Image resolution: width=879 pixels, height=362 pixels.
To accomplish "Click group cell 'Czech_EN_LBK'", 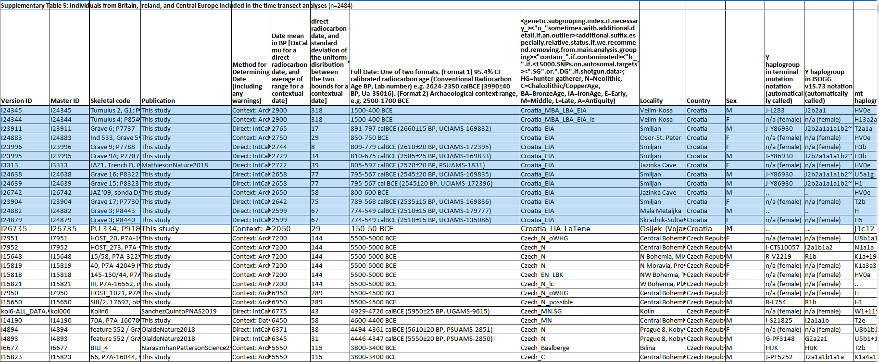I will [579, 275].
